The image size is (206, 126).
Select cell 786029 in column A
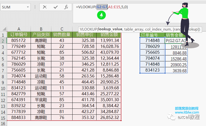pos(19,64)
